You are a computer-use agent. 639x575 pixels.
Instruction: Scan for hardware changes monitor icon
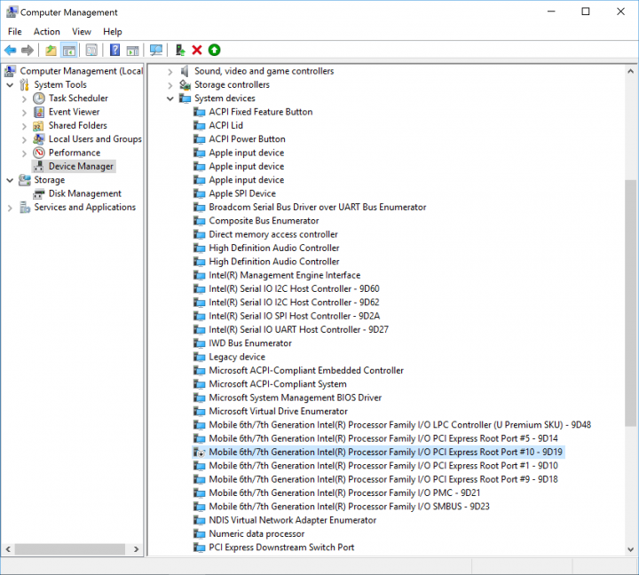pos(156,50)
